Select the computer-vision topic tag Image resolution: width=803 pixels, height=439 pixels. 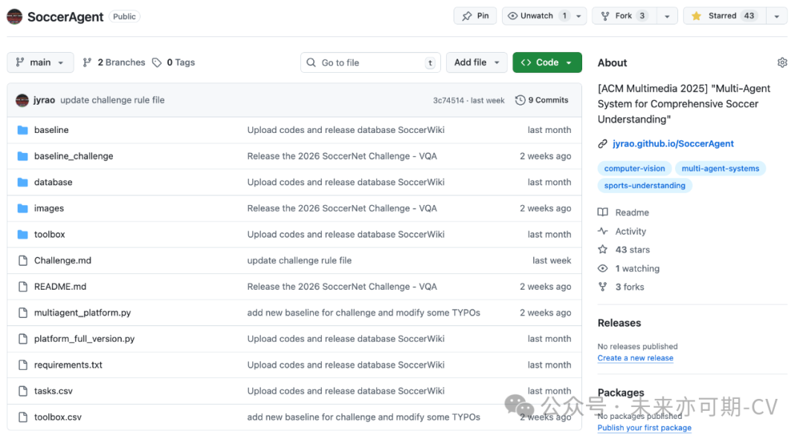(634, 169)
